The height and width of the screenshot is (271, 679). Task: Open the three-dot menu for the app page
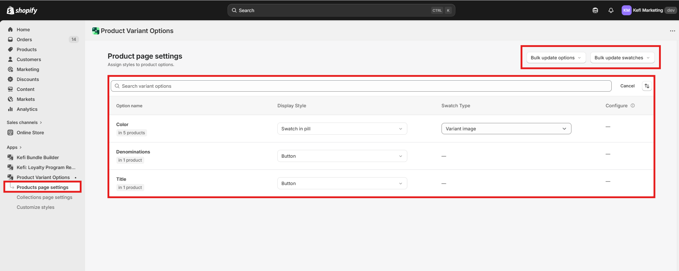[672, 31]
